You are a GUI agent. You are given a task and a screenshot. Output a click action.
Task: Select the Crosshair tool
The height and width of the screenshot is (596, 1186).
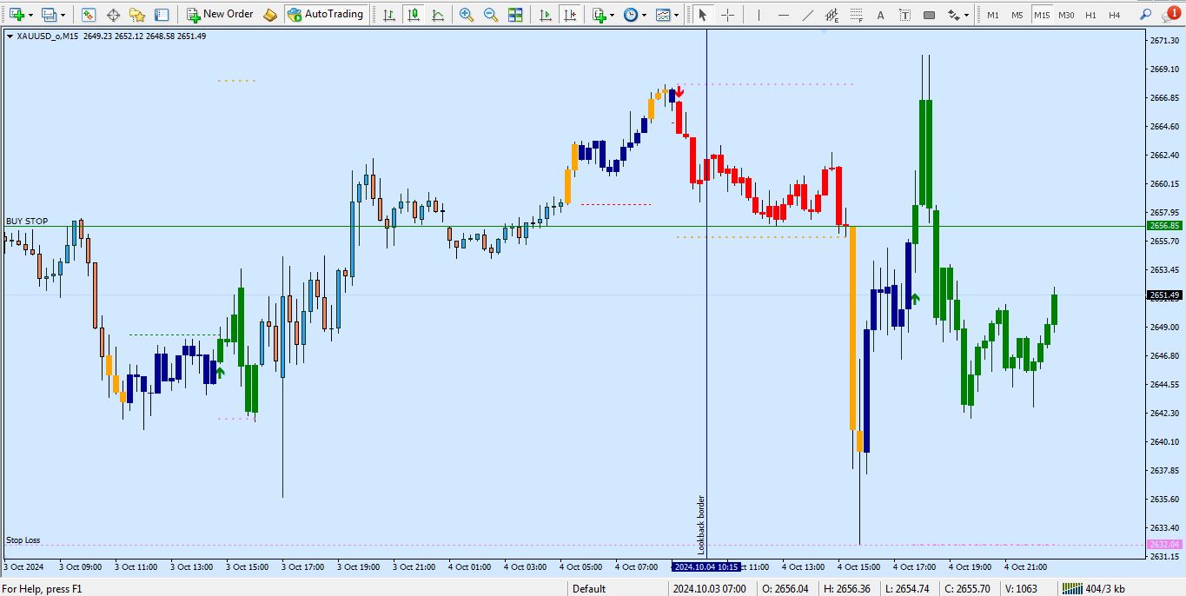(x=727, y=14)
